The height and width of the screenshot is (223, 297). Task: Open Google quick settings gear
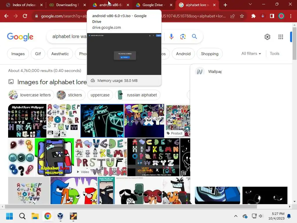click(267, 37)
